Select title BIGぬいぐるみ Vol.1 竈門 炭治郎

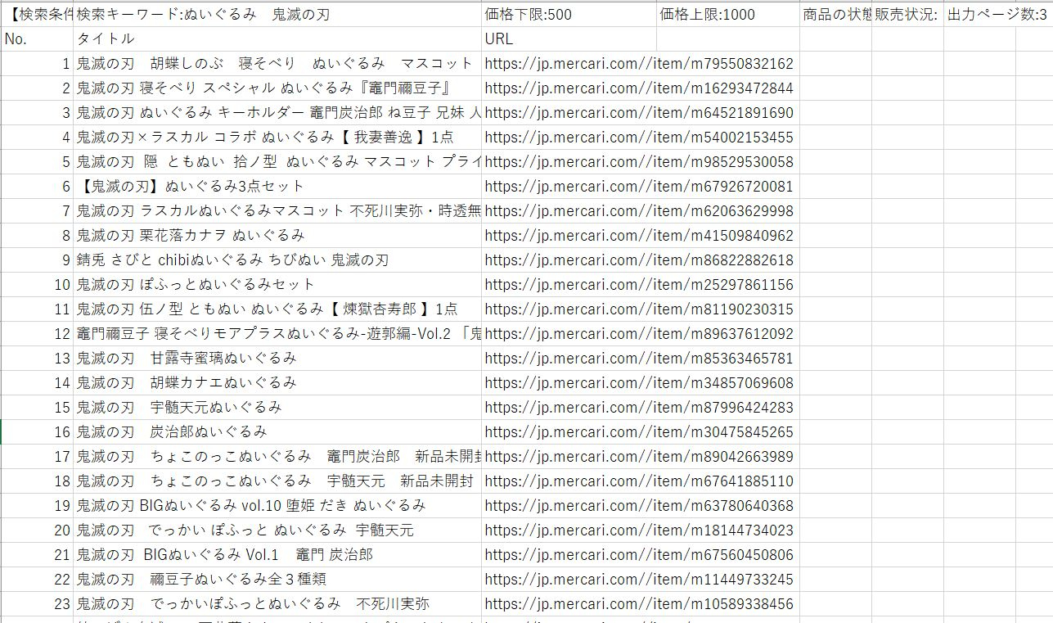click(277, 554)
